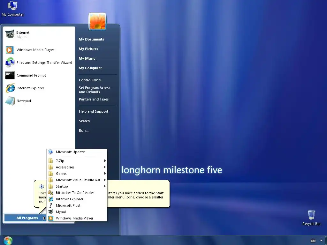
Task: Click the Start orb button
Action: 8,241
